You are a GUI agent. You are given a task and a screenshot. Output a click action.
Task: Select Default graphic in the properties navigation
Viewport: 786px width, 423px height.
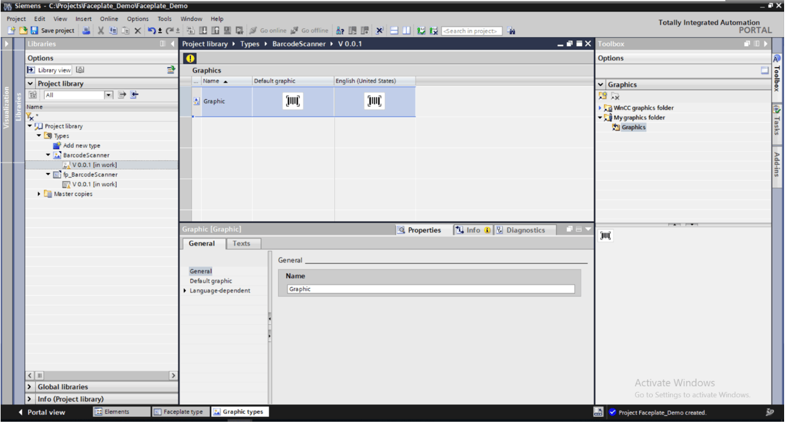(x=211, y=281)
